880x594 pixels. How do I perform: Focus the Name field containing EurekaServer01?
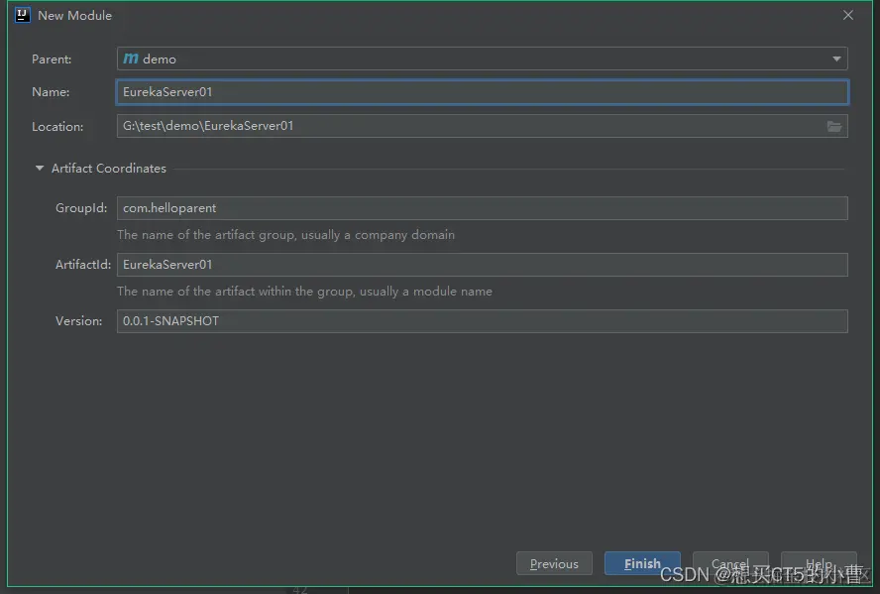tap(482, 92)
